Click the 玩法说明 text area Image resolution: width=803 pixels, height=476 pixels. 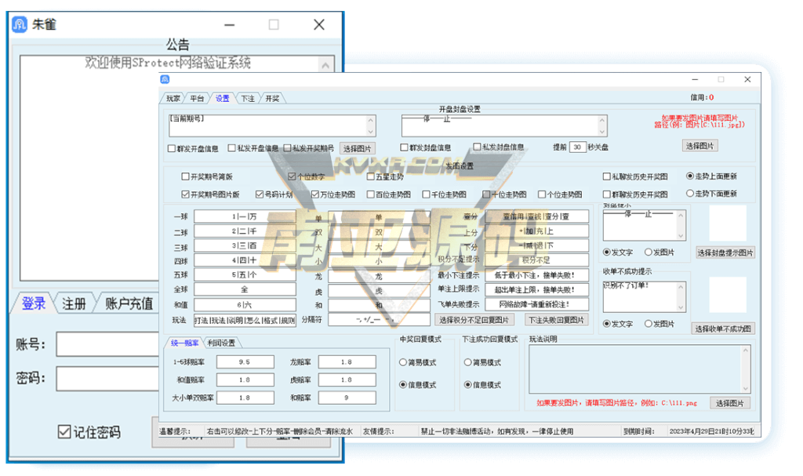(x=640, y=369)
